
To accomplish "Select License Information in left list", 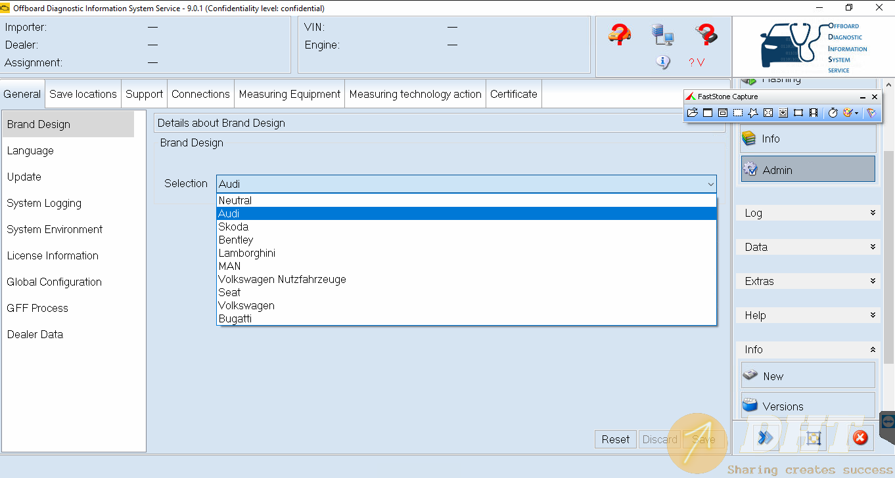I will [53, 255].
